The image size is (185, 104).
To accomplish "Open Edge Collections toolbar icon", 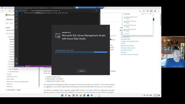I will tap(147, 11).
